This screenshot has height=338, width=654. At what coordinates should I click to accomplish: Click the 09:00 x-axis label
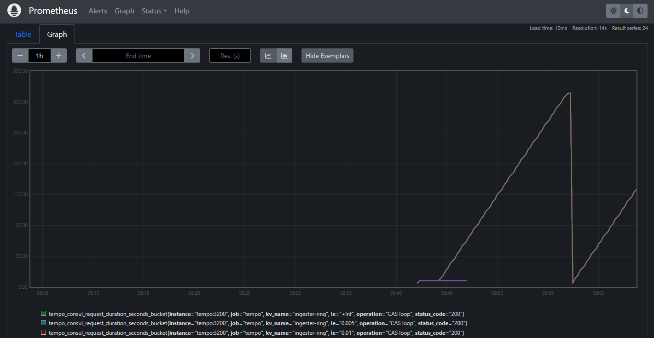(x=598, y=293)
